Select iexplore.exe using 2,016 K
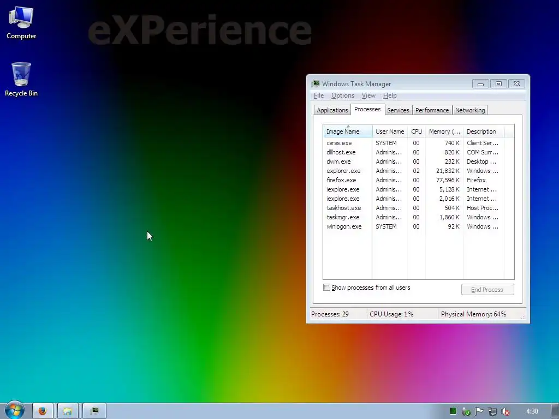Image resolution: width=559 pixels, height=419 pixels. 414,199
